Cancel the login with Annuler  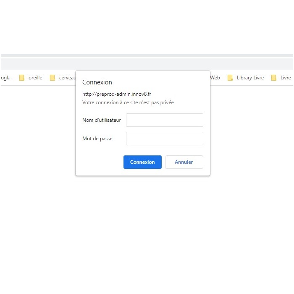coord(184,162)
